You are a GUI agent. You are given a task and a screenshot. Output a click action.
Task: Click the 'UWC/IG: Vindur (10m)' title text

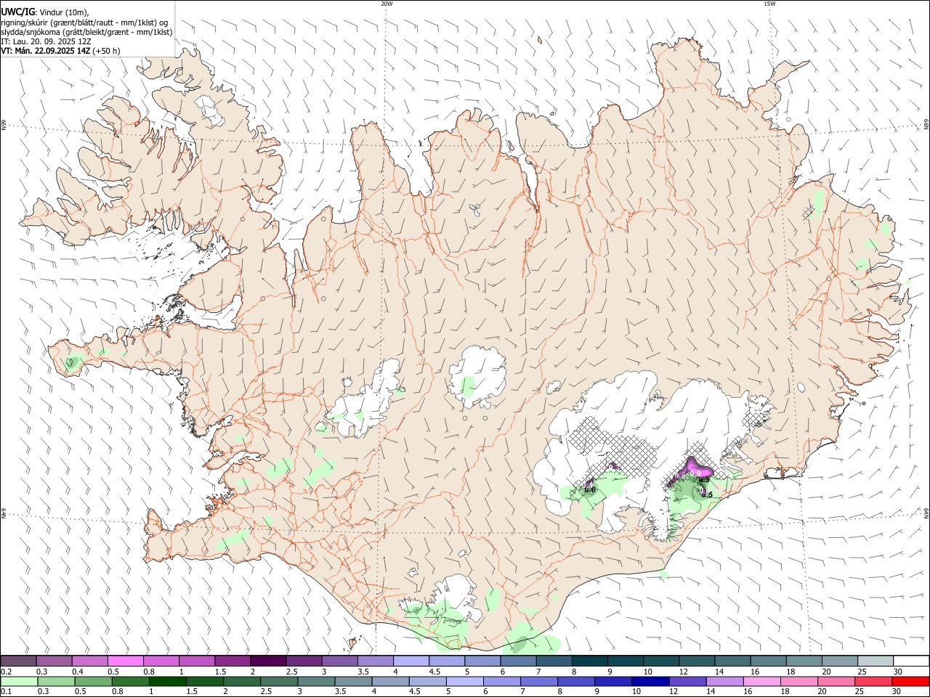[45, 12]
